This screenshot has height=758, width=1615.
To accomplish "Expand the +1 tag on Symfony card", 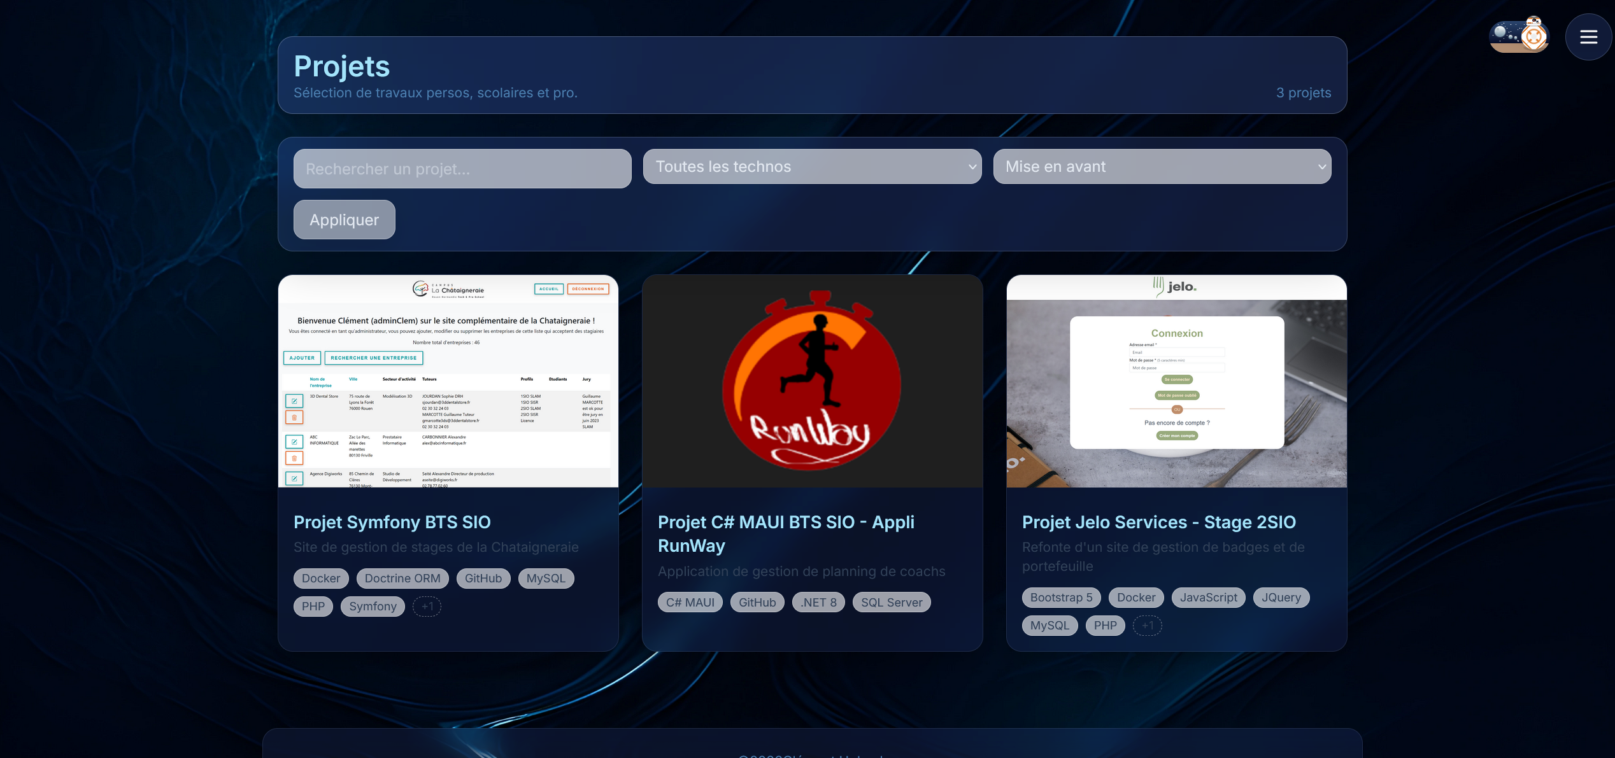I will coord(427,607).
